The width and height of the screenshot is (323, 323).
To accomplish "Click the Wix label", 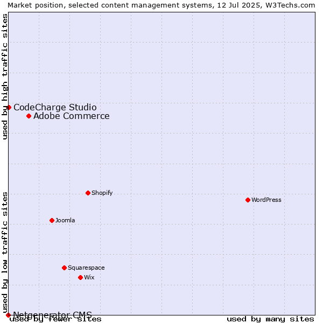I will point(89,277).
